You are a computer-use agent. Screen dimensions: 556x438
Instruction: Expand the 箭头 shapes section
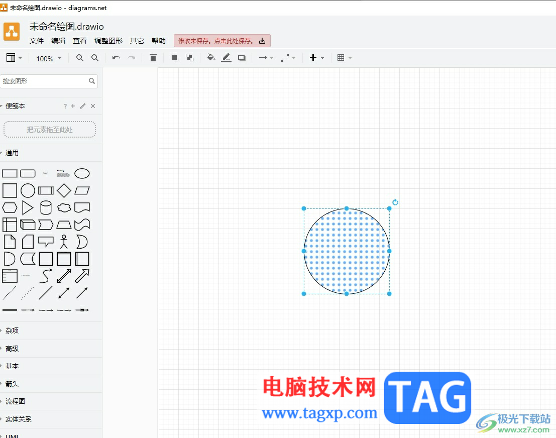tap(12, 384)
